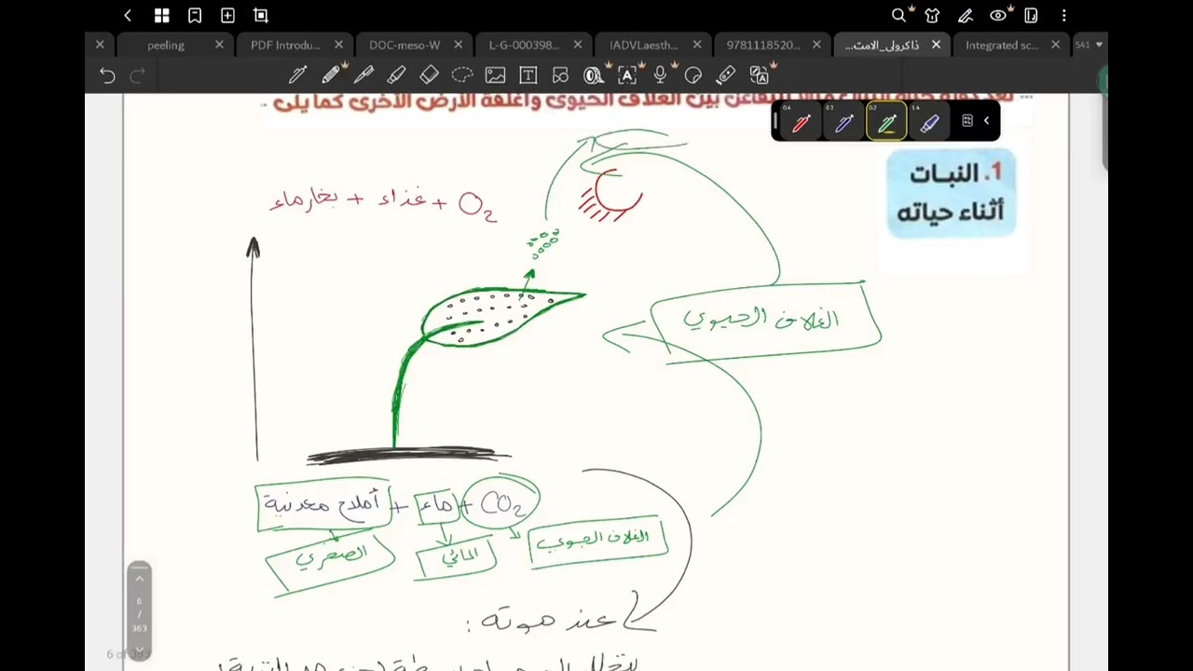This screenshot has width=1193, height=671.
Task: Close the 9781118520... tab
Action: click(816, 44)
